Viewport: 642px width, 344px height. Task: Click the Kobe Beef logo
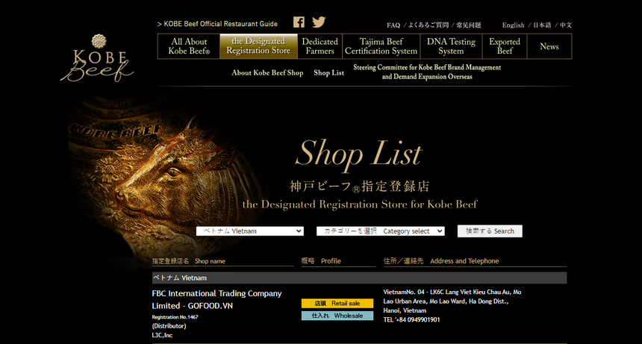tap(98, 57)
